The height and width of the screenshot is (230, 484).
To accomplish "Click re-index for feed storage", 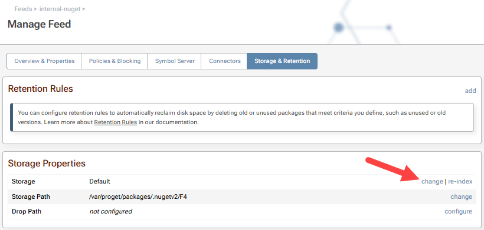I will point(460,181).
